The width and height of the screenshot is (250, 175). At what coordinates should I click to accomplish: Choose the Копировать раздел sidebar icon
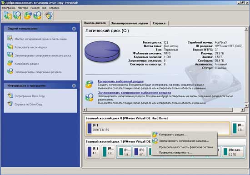point(10,63)
